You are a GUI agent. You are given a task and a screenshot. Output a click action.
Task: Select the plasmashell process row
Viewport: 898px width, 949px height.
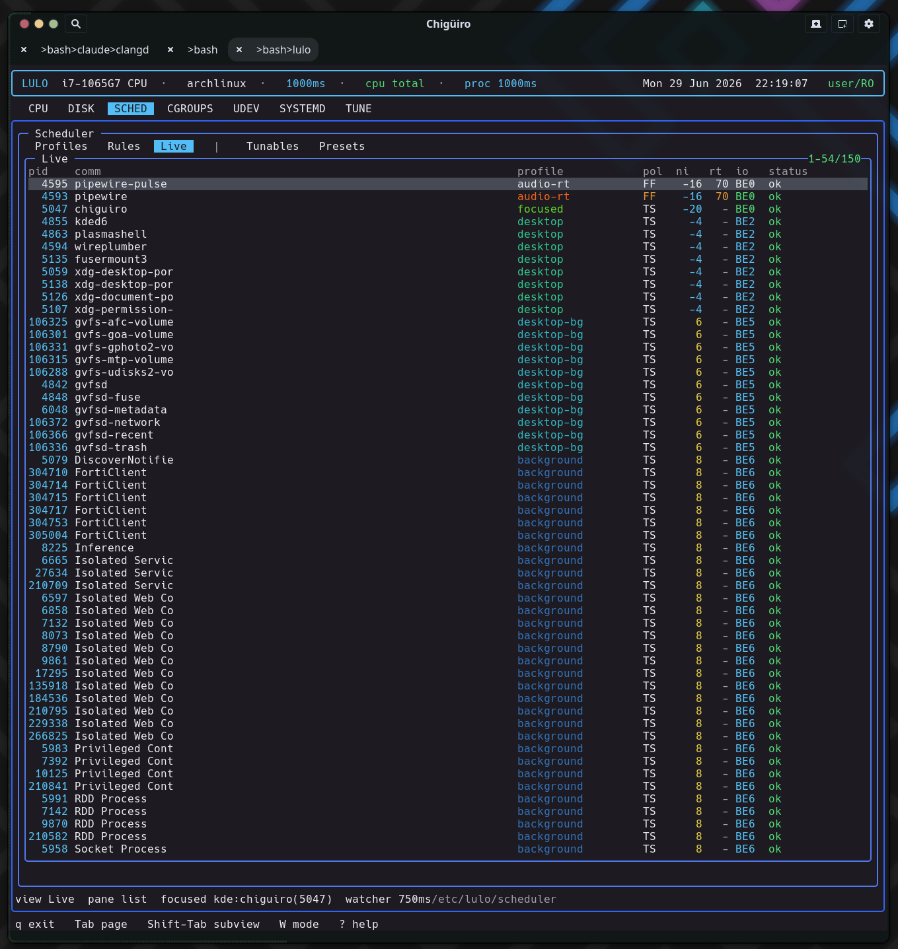point(448,234)
